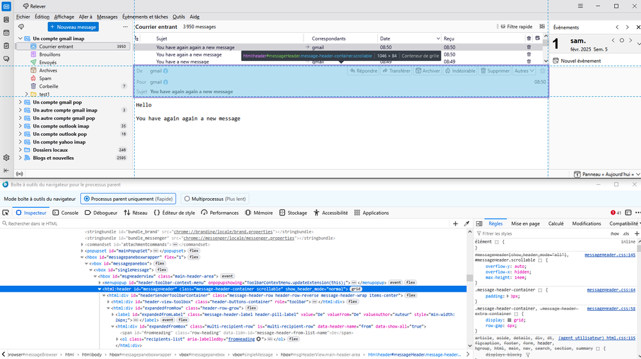The width and height of the screenshot is (641, 359).
Task: Click Nouvel évènement in the Today pane
Action: 577,61
